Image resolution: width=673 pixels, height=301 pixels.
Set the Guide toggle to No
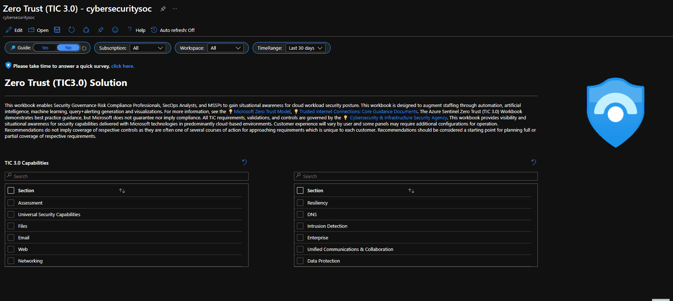[x=68, y=48]
